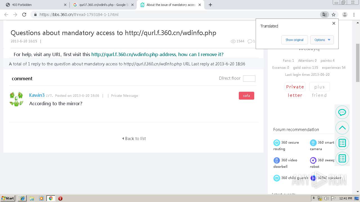360x202 pixels.
Task: Bookmark this page with the star icon
Action: [334, 15]
